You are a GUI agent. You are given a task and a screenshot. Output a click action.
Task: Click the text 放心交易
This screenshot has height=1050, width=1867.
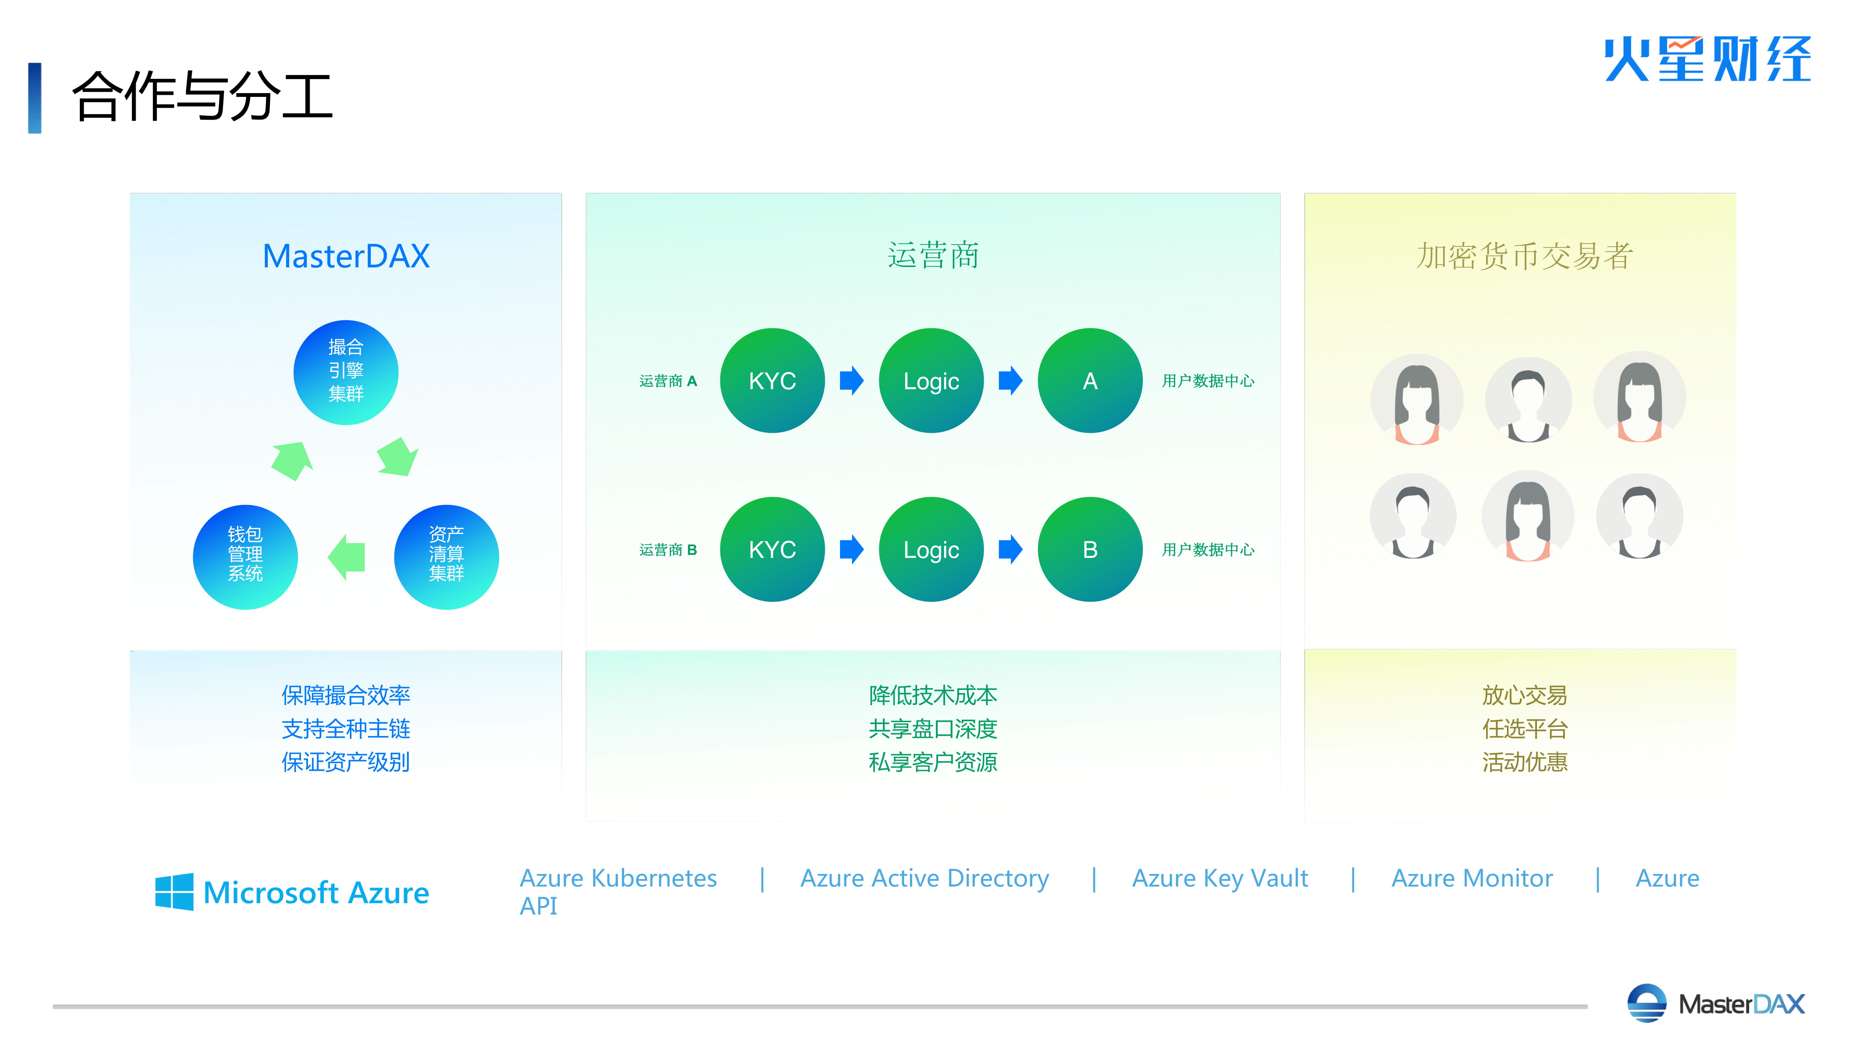(1525, 695)
